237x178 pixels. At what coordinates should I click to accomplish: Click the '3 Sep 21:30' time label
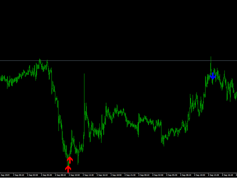(x=130, y=175)
